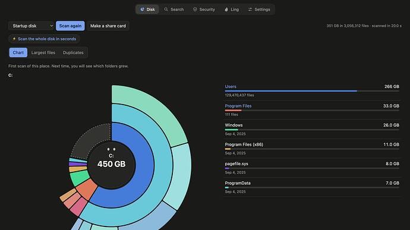Viewport: 410px width, 230px height.
Task: Select the Chart tab
Action: coord(18,52)
